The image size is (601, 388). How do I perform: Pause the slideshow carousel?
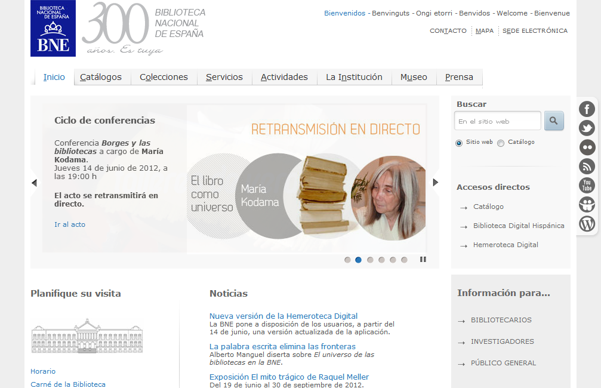(x=423, y=260)
